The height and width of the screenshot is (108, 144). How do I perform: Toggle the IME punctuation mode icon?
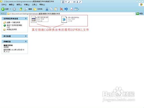click(x=72, y=2)
